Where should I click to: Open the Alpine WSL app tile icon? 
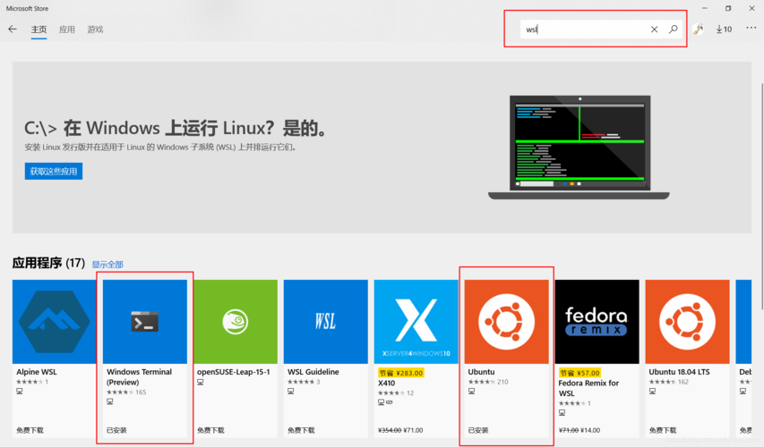click(54, 322)
